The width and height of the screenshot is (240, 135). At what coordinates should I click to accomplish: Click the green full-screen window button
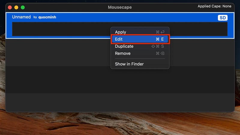click(x=23, y=7)
